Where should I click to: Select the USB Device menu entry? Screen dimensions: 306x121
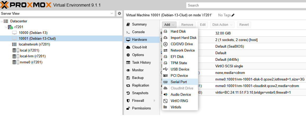(x=180, y=69)
